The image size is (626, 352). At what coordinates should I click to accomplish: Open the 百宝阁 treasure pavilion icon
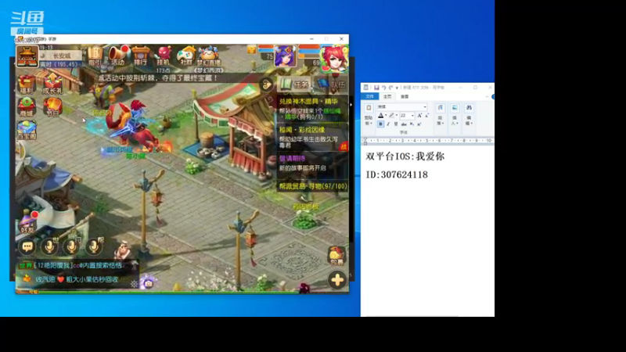pyautogui.click(x=27, y=130)
